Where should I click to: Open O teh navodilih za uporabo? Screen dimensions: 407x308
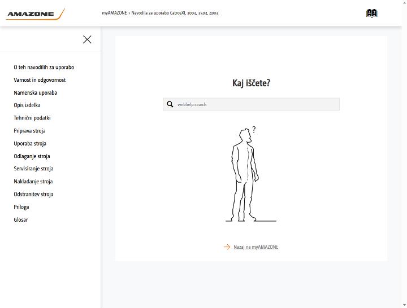[x=44, y=67]
